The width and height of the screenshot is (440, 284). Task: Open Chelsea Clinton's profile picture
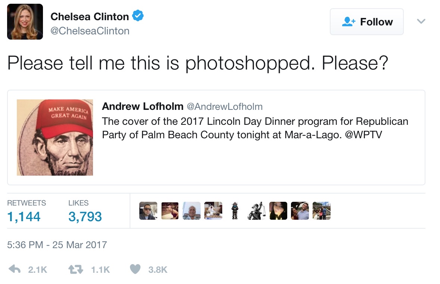[25, 22]
